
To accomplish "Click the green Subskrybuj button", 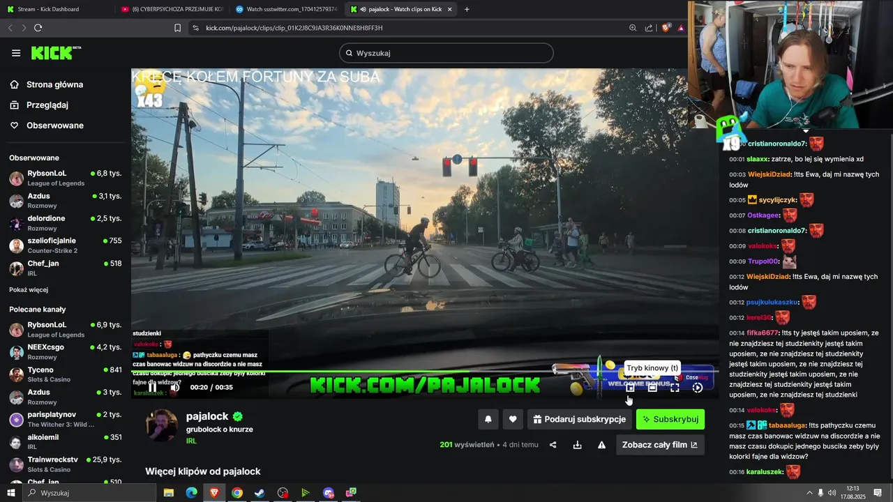I will pos(670,419).
